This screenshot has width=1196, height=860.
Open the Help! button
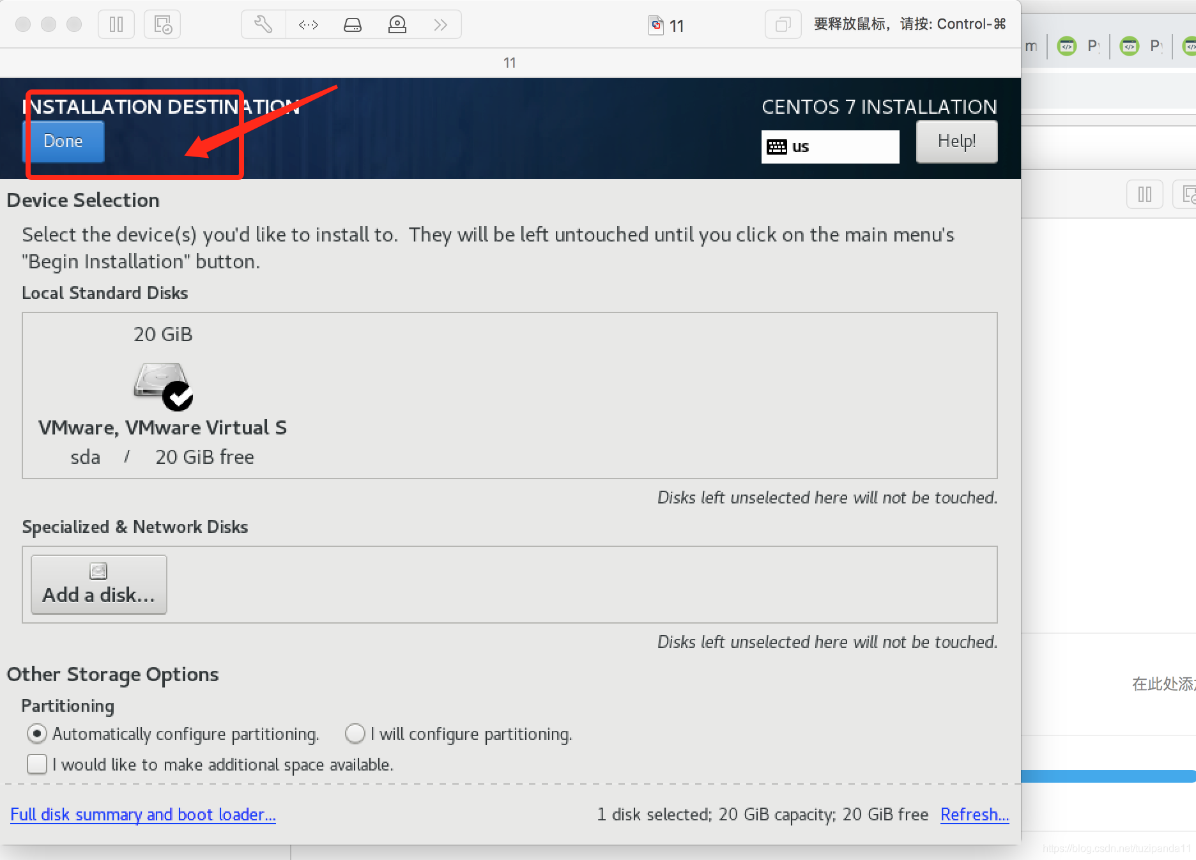(956, 141)
